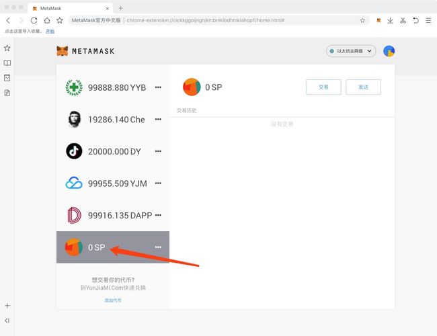
Task: Open options menu for SP token
Action: tap(158, 247)
